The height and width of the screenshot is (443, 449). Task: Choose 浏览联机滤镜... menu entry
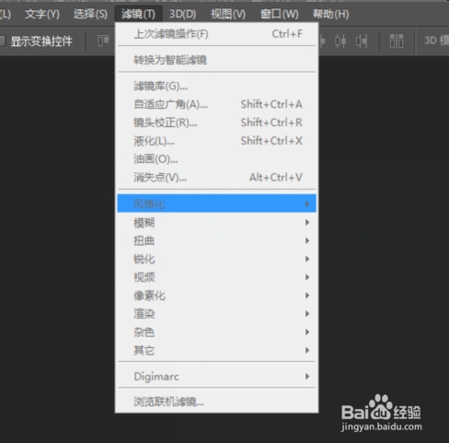coord(216,402)
